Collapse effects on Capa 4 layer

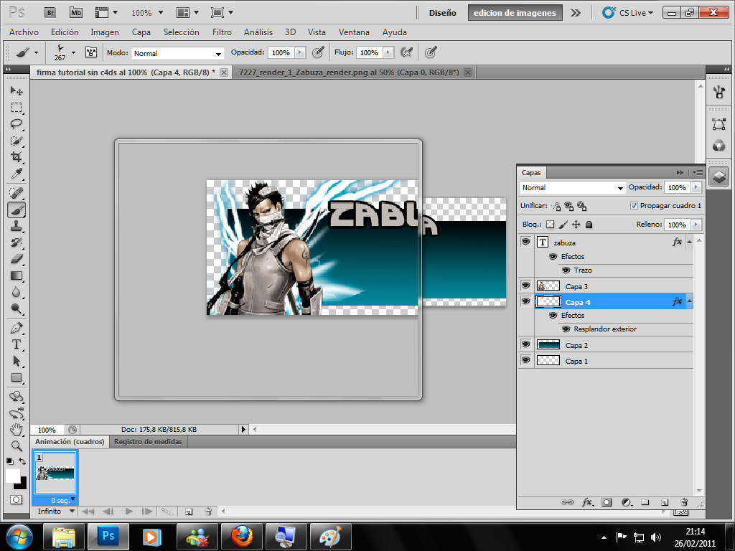[x=689, y=301]
